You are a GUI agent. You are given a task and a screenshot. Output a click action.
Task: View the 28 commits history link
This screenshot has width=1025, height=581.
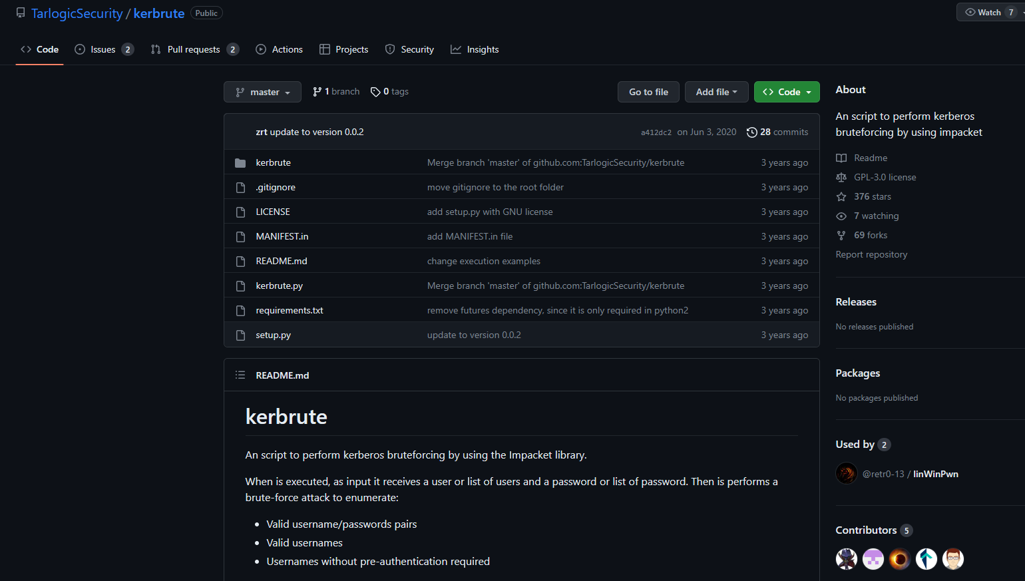(x=777, y=132)
